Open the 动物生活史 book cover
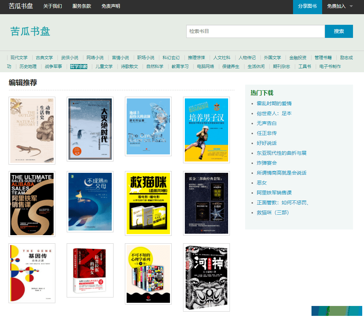 [x=32, y=131]
